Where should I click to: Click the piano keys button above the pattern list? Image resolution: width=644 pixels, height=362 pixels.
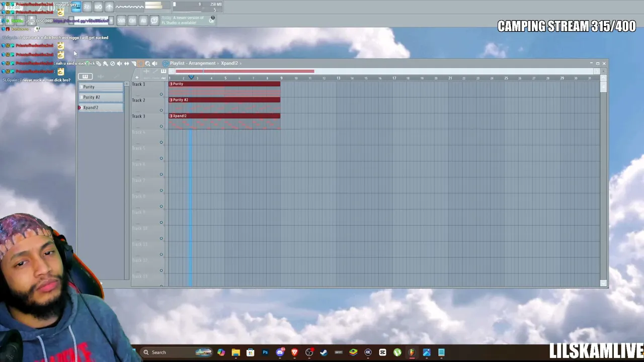pos(85,76)
